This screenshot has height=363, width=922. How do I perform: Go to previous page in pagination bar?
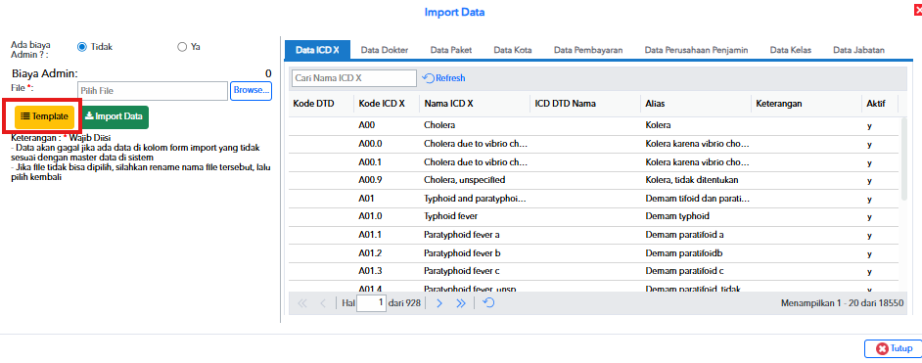322,303
